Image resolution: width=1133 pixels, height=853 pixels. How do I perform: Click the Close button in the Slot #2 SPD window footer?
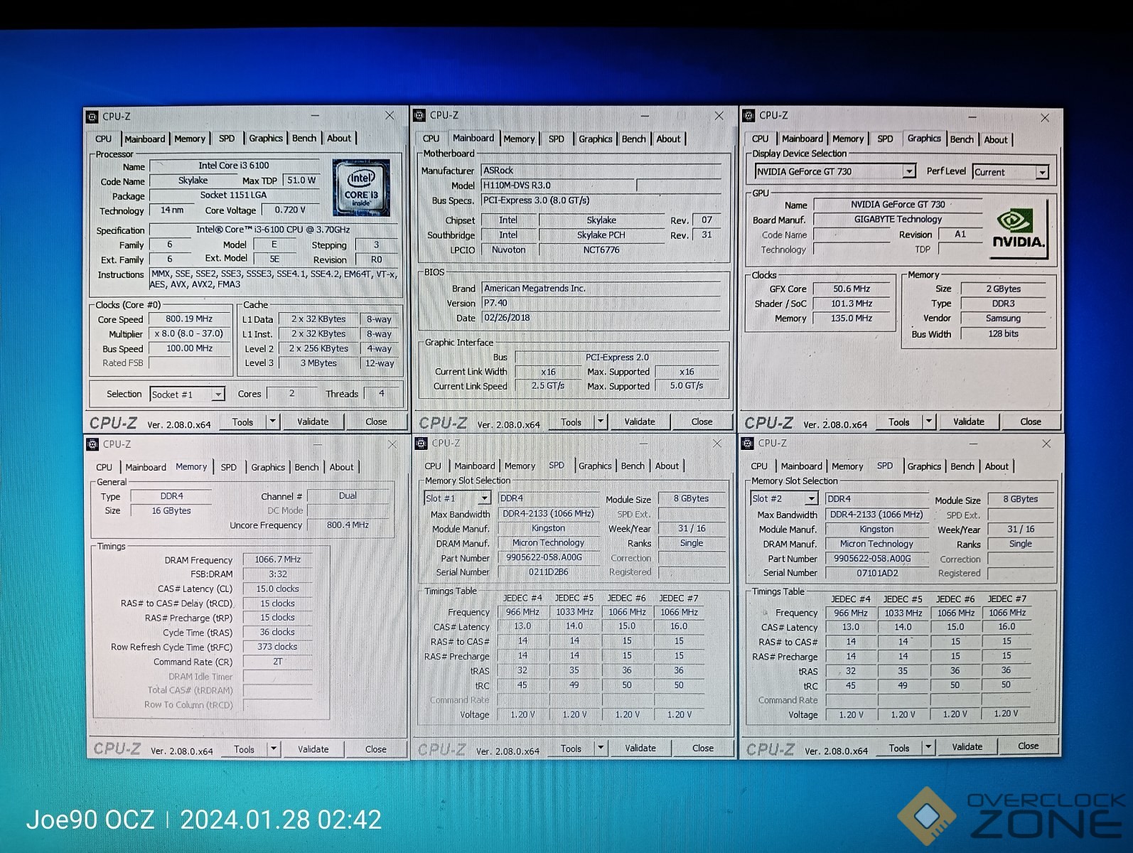coord(1029,746)
